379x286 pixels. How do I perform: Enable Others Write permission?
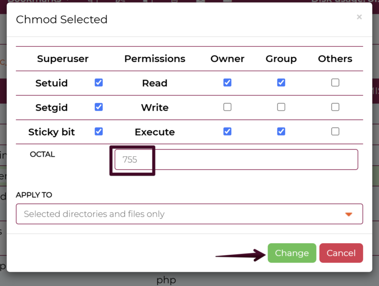335,107
